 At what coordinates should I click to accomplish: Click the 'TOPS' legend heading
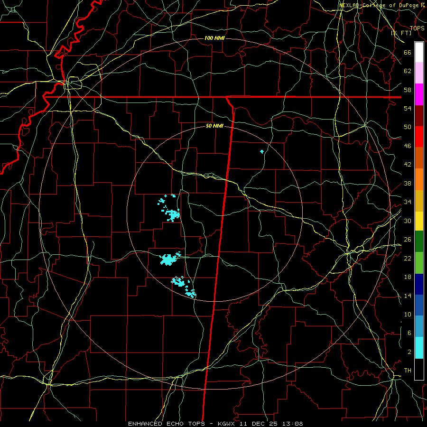tap(417, 28)
